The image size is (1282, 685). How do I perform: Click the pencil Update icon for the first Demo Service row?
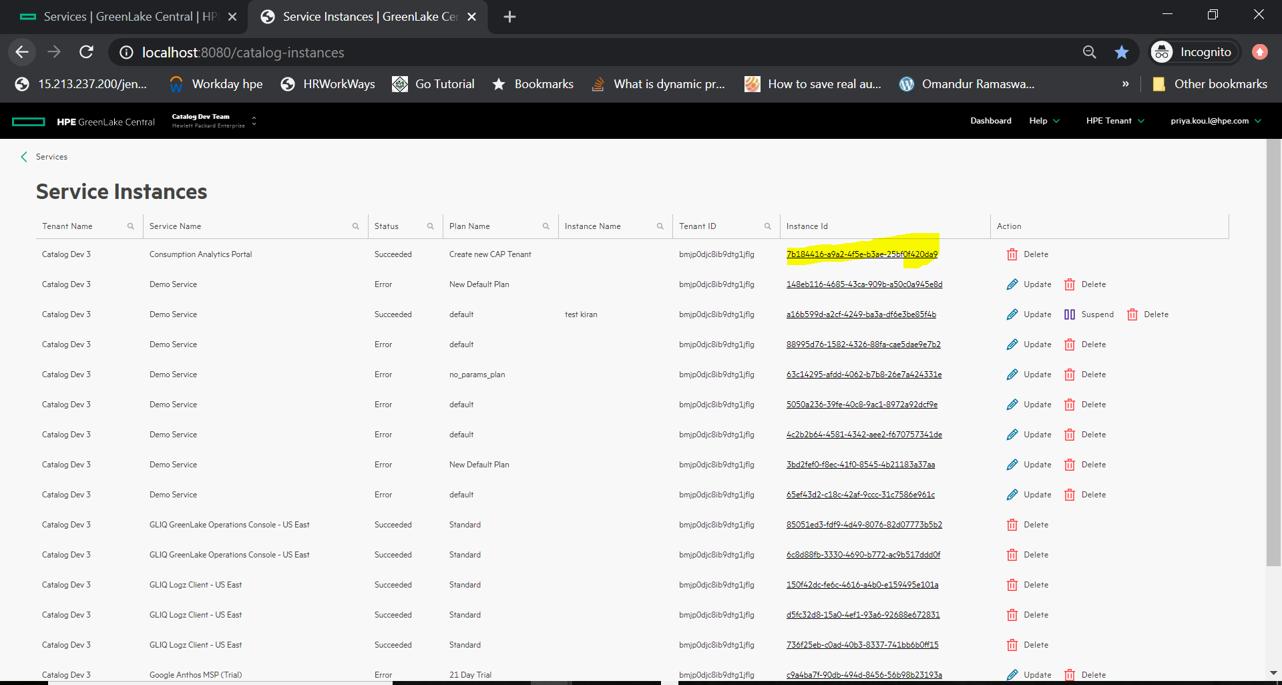click(x=1012, y=284)
